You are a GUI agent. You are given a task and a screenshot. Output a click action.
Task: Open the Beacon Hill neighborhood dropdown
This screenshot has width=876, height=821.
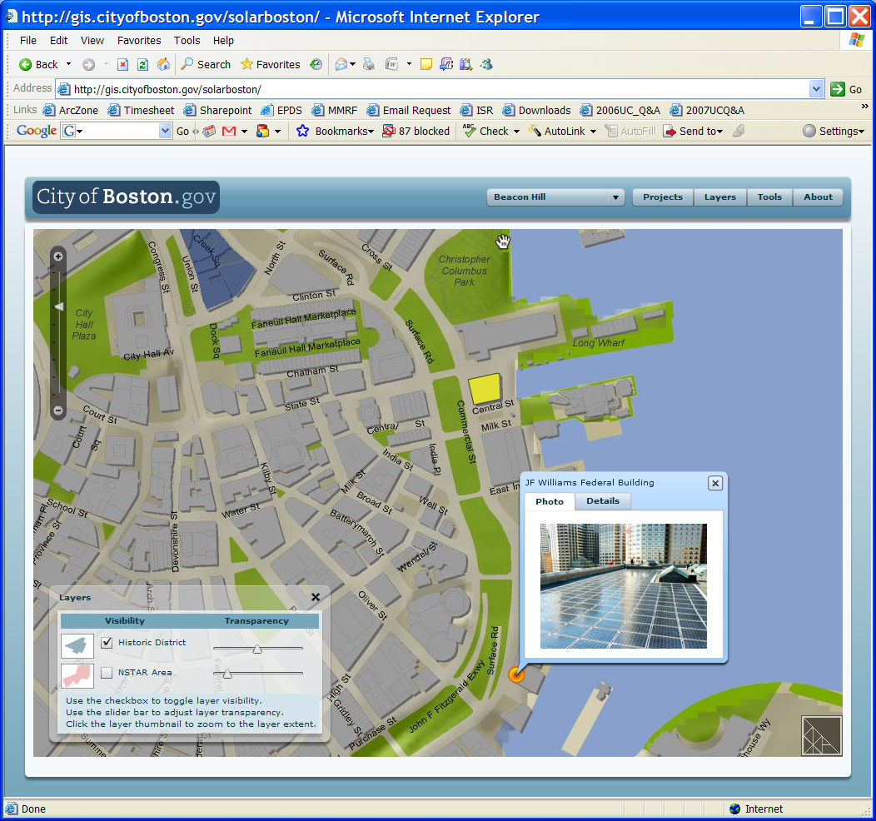point(556,197)
